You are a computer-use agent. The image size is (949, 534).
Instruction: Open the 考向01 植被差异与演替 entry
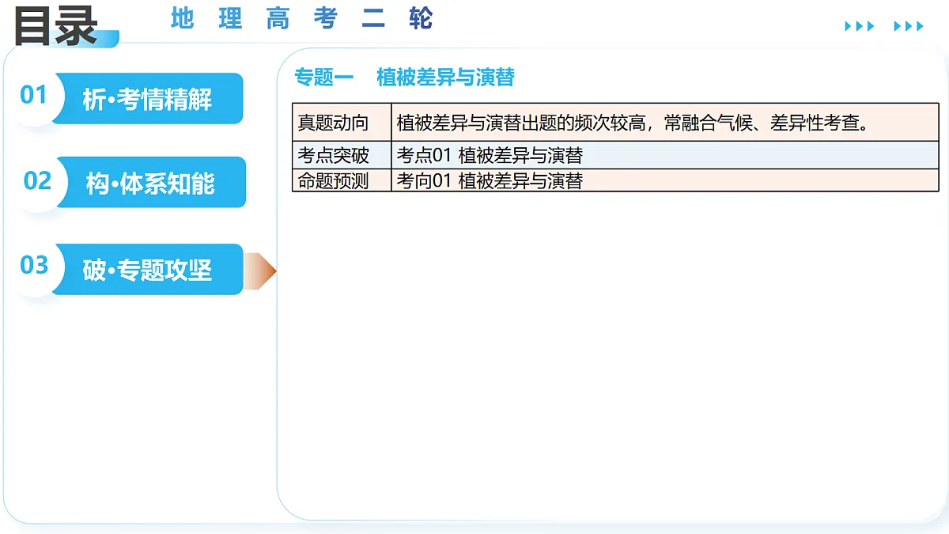(664, 180)
